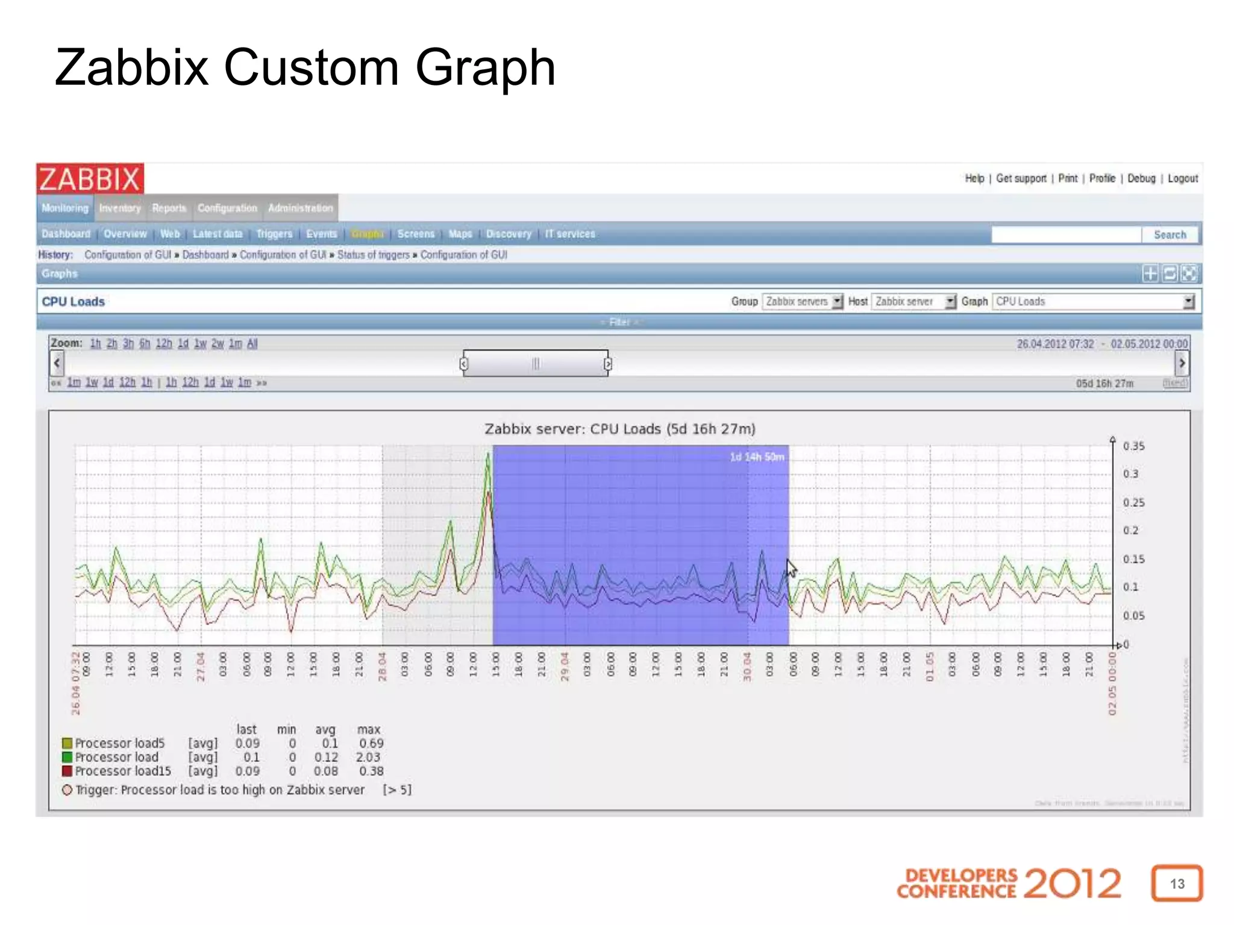Viewport: 1234px width, 925px height.
Task: Click the Profile link
Action: point(1102,179)
